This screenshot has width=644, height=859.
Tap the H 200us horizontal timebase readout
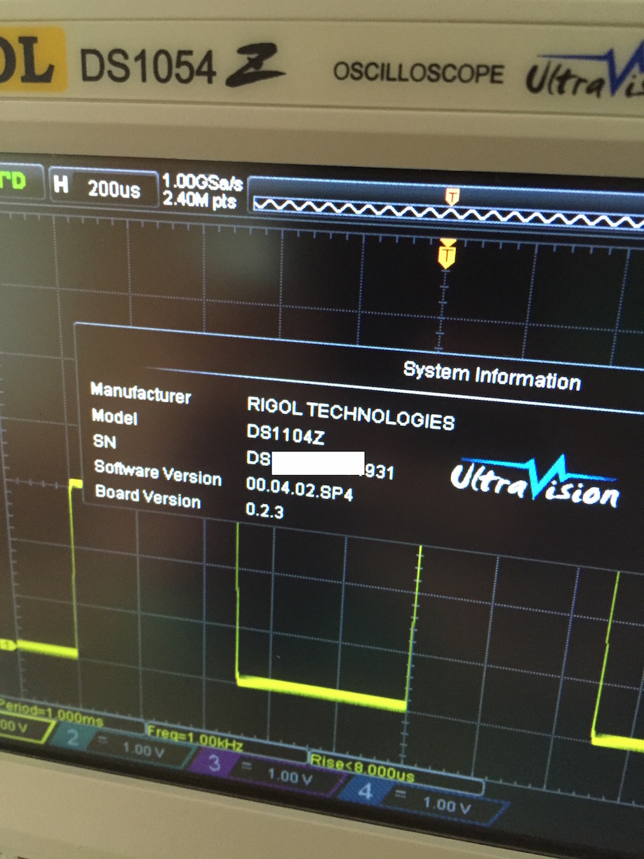click(104, 187)
